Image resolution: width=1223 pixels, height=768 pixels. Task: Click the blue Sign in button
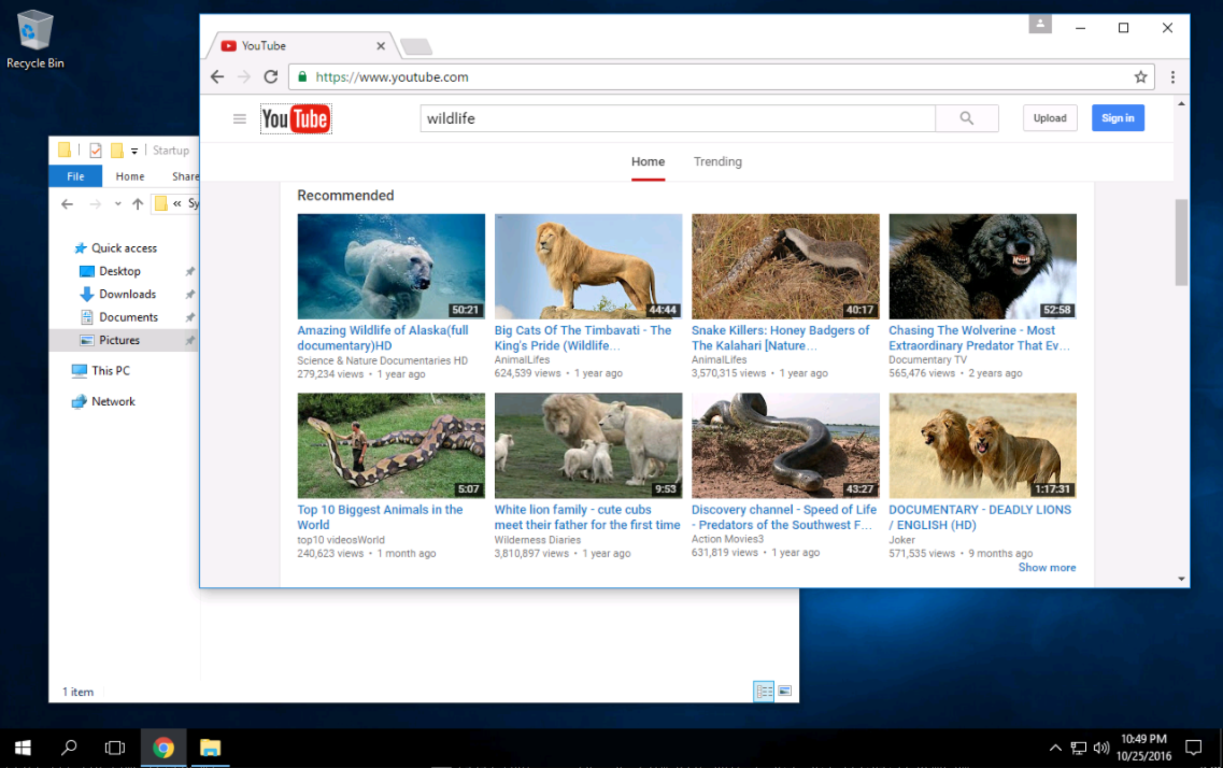pos(1118,118)
